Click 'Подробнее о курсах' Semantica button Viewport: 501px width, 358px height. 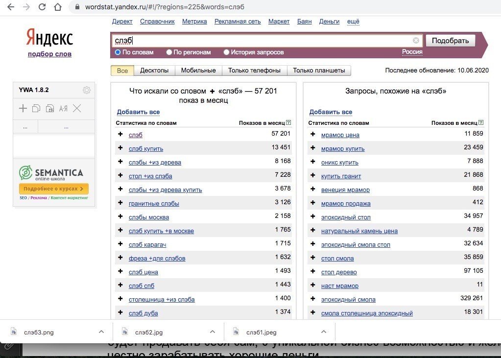click(x=54, y=189)
